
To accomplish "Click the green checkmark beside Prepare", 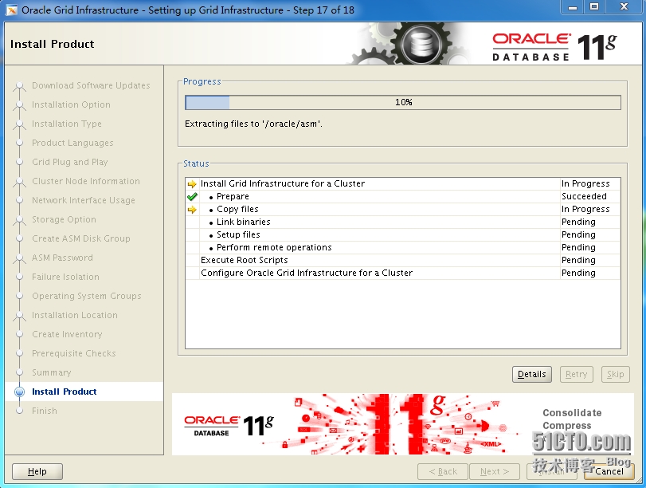I will (x=192, y=196).
